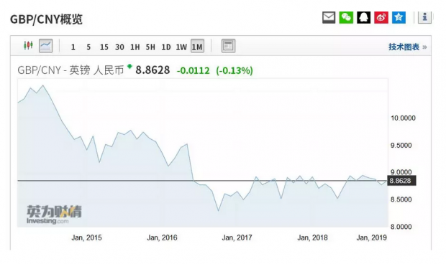Select the 5 minute interval
The height and width of the screenshot is (264, 446).
click(x=88, y=47)
